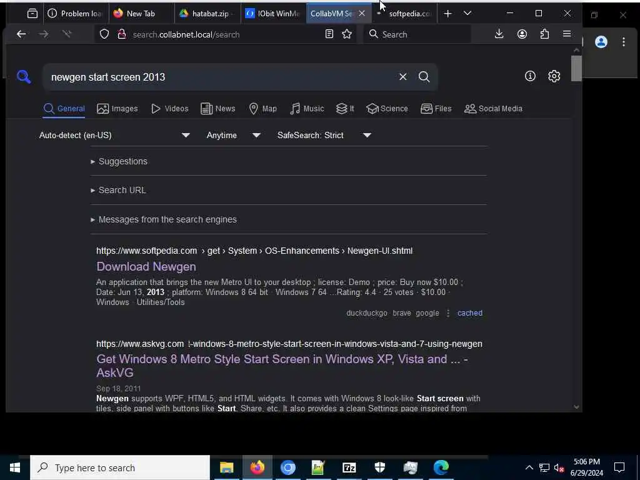The image size is (640, 480).
Task: Open the language Auto-detect dropdown
Action: [114, 135]
